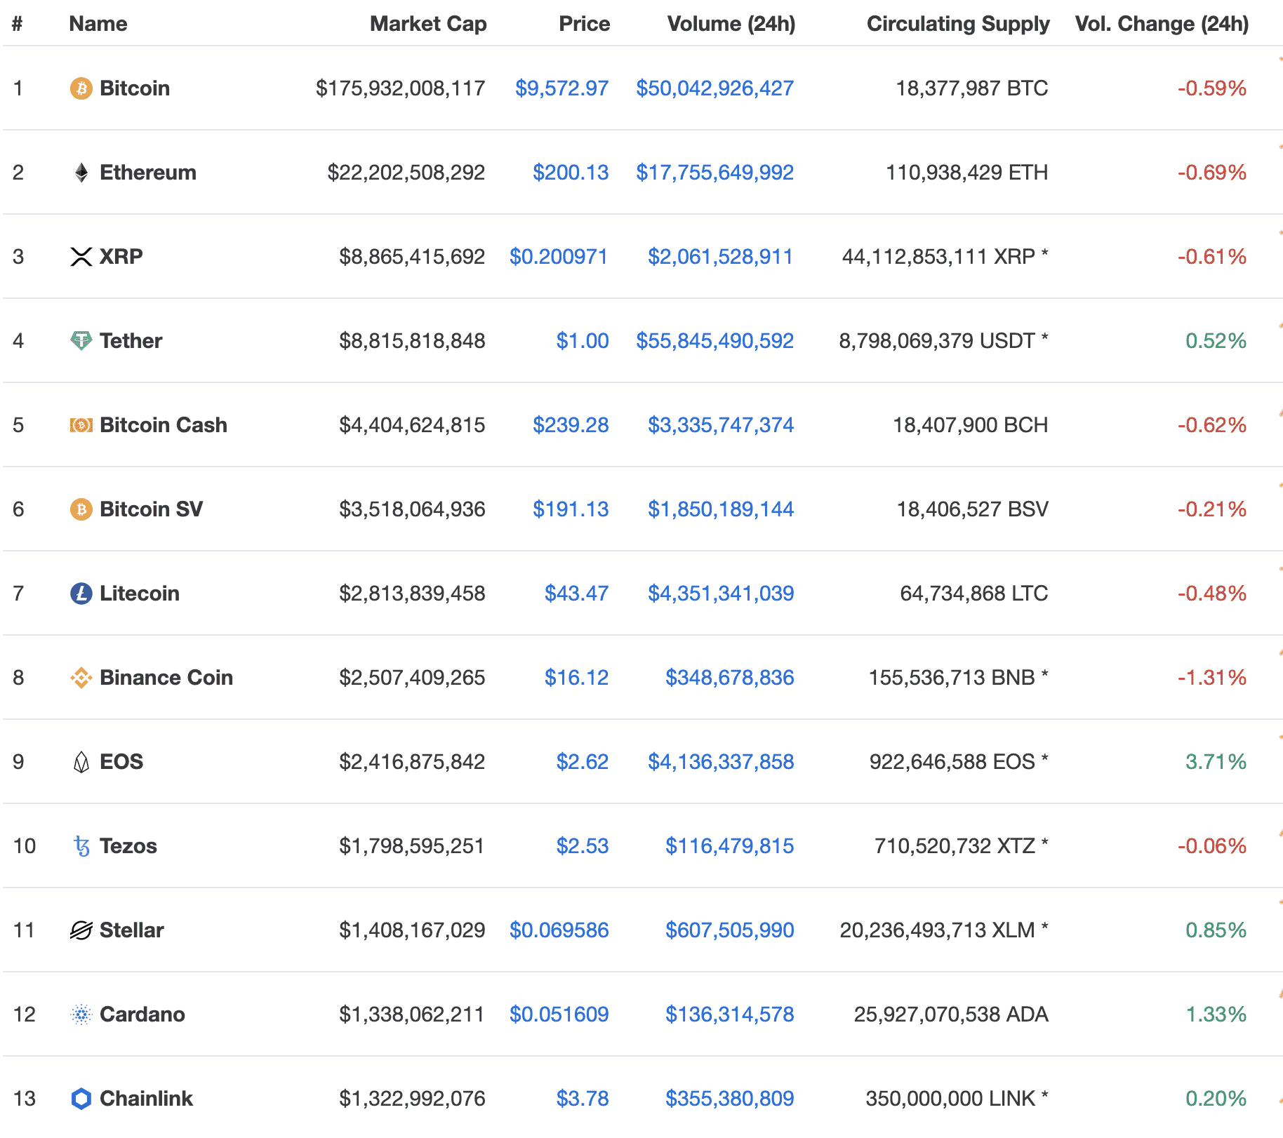The image size is (1283, 1138).
Task: Click Chainlink volume $355,380,809
Action: pos(730,1099)
